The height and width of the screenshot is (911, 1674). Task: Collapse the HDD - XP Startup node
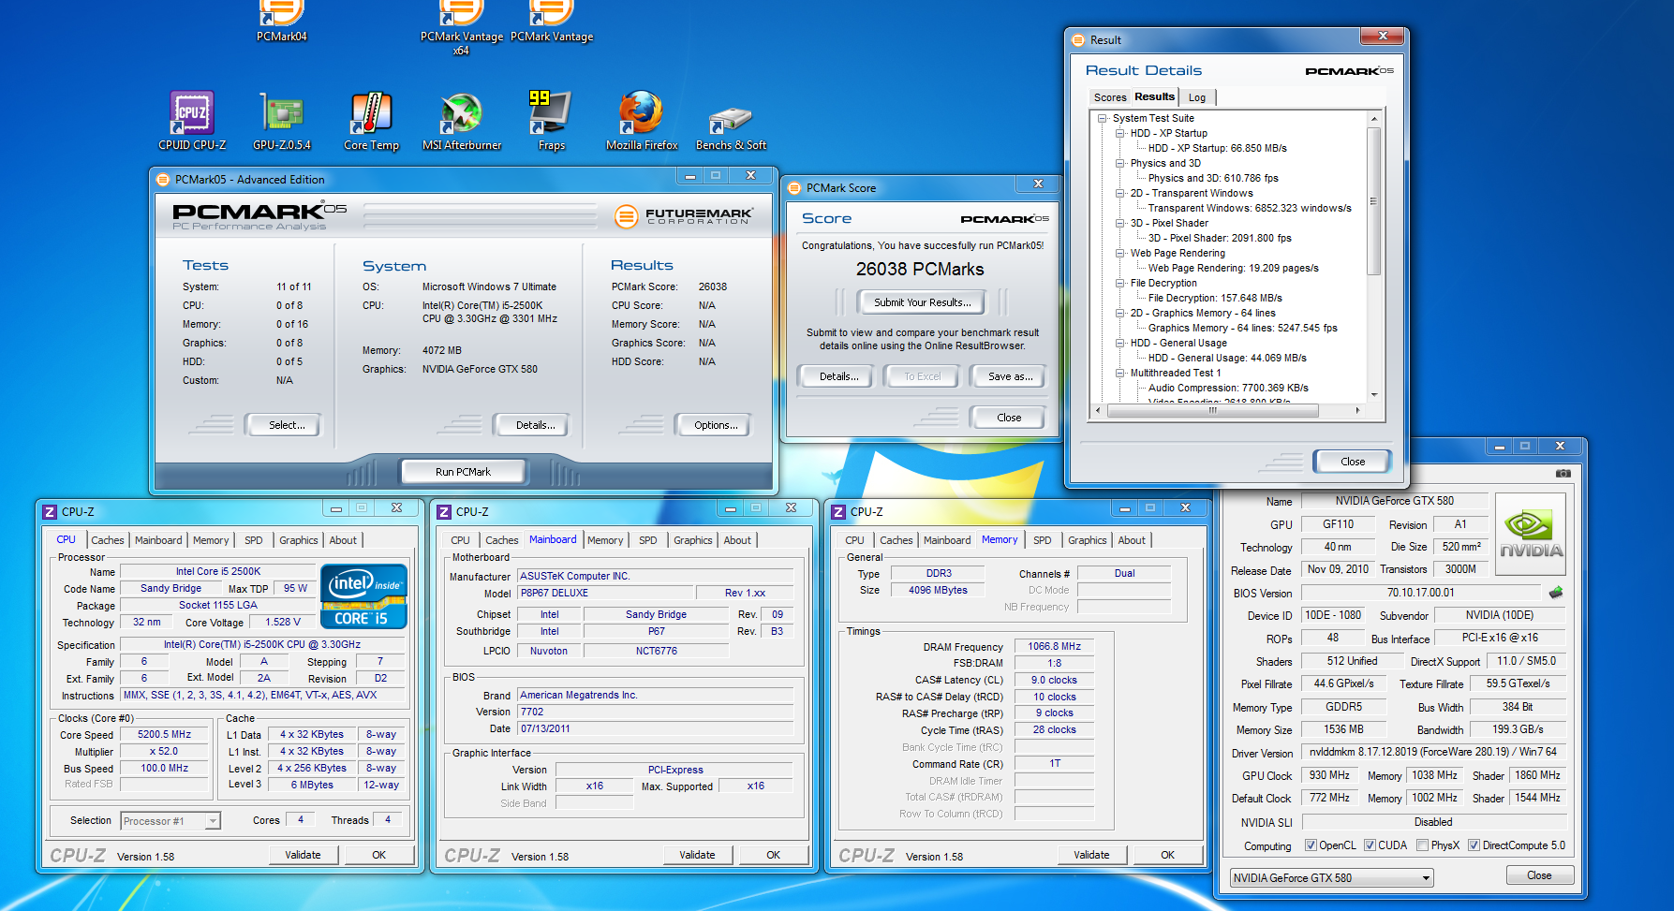pyautogui.click(x=1119, y=133)
